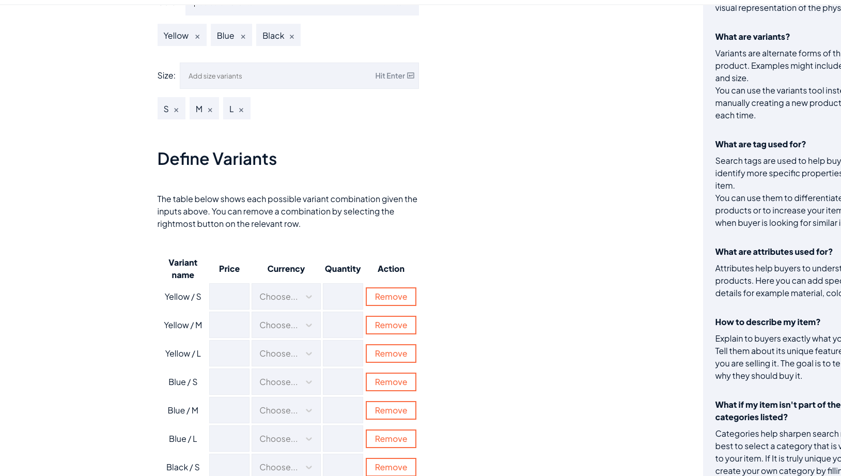The height and width of the screenshot is (476, 841).
Task: Remove the Yellow / S variant combination
Action: [391, 296]
